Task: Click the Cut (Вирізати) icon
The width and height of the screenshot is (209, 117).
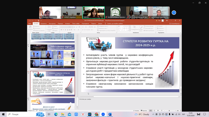Action: point(34,26)
